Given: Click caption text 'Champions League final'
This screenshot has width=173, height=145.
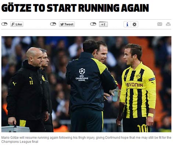Looking at the screenshot, I should tap(20, 142).
